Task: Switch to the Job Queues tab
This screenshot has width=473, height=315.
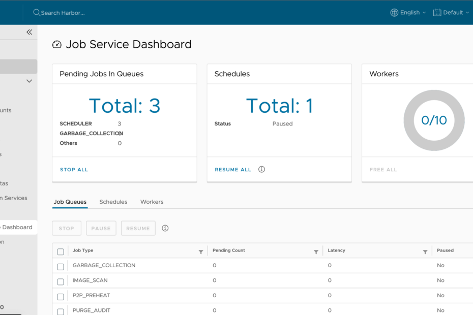Action: pyautogui.click(x=70, y=202)
